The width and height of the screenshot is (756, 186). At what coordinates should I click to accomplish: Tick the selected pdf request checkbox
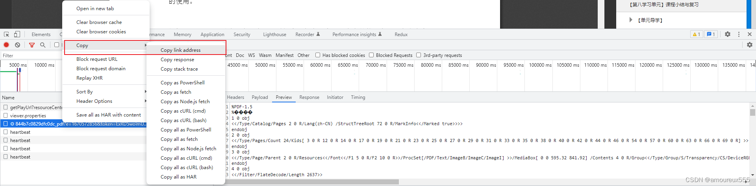[6, 124]
